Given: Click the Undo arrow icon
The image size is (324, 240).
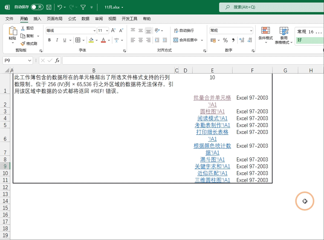Looking at the screenshot, I should click(60, 7).
